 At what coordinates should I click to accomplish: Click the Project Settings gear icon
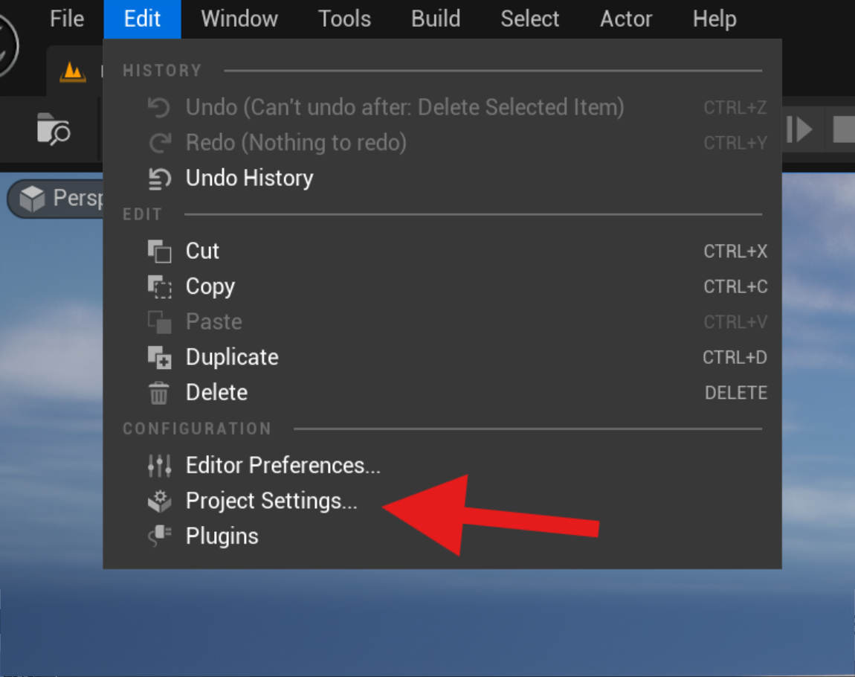click(159, 501)
